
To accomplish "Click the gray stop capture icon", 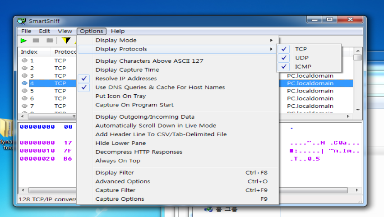I will 36,41.
